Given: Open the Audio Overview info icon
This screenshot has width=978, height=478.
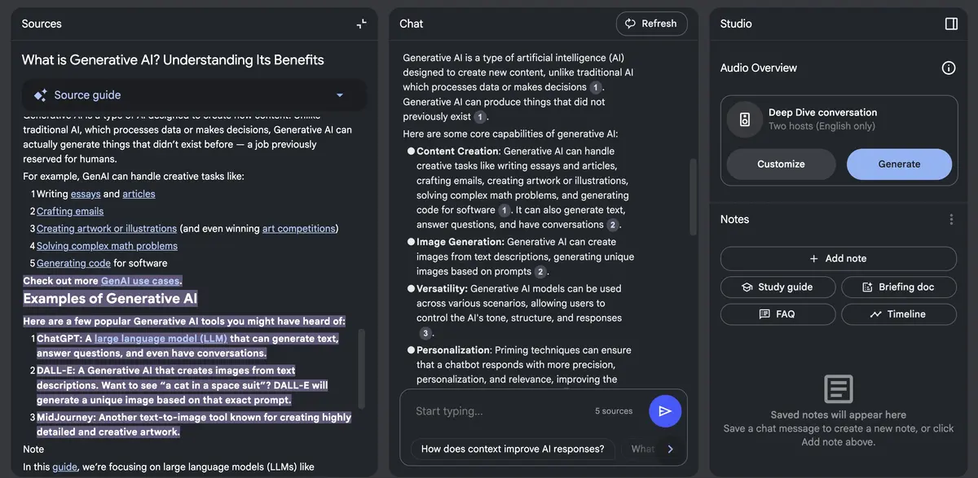Looking at the screenshot, I should point(948,68).
